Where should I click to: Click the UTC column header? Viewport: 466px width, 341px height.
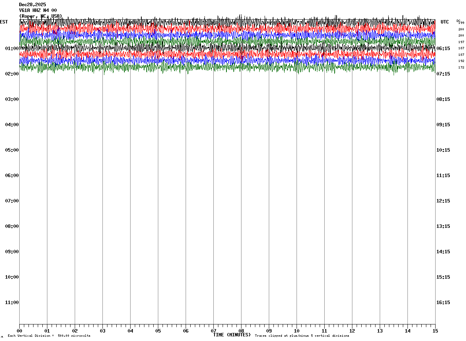445,22
